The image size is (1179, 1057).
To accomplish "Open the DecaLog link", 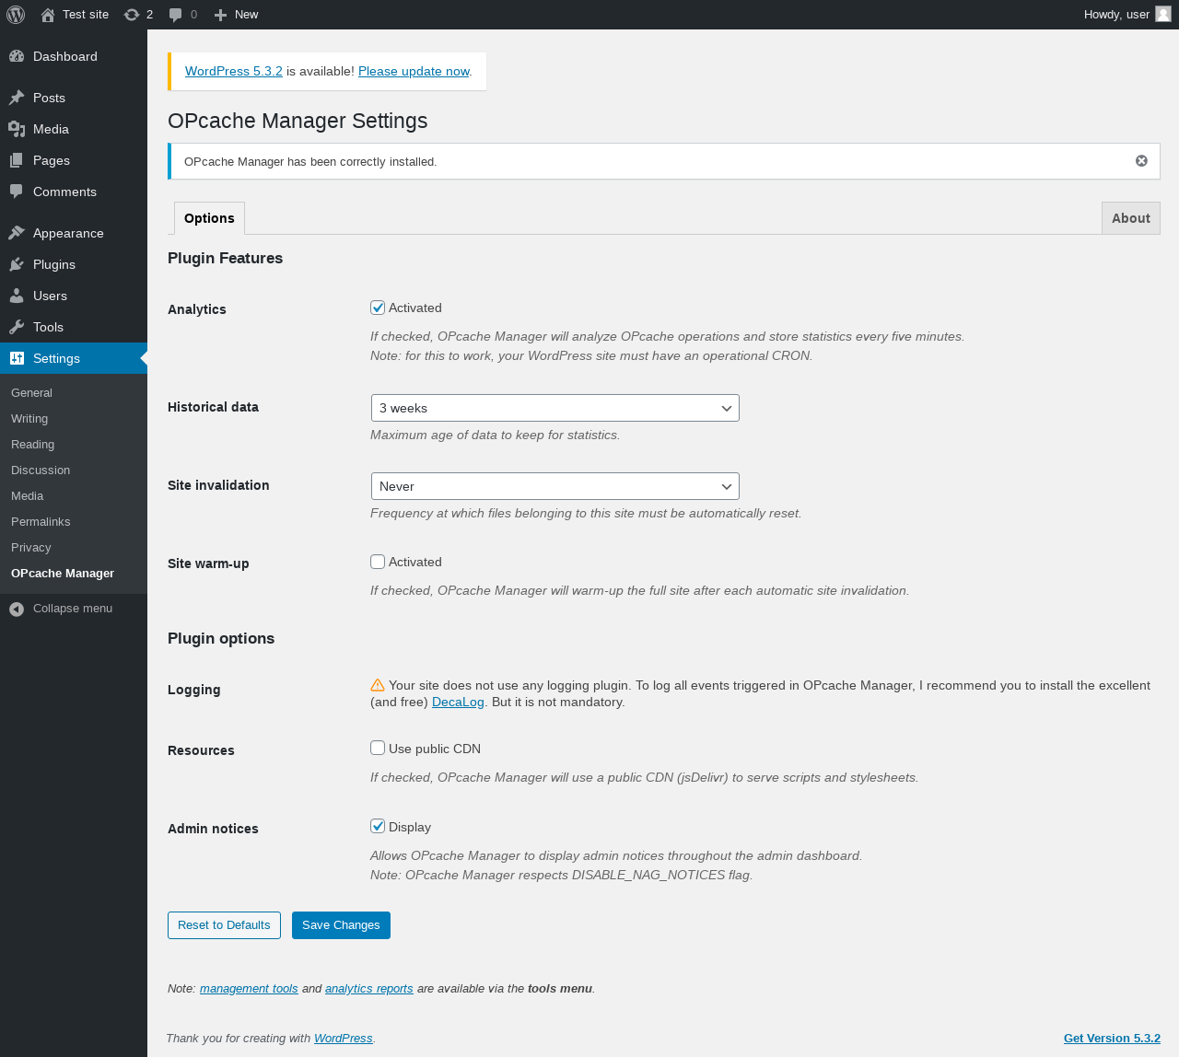I will pos(458,702).
